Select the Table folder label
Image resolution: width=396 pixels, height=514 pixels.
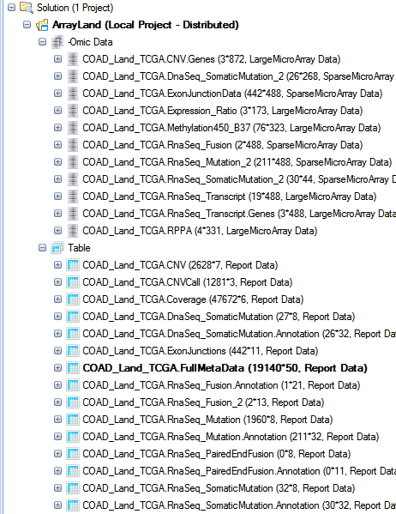79,248
